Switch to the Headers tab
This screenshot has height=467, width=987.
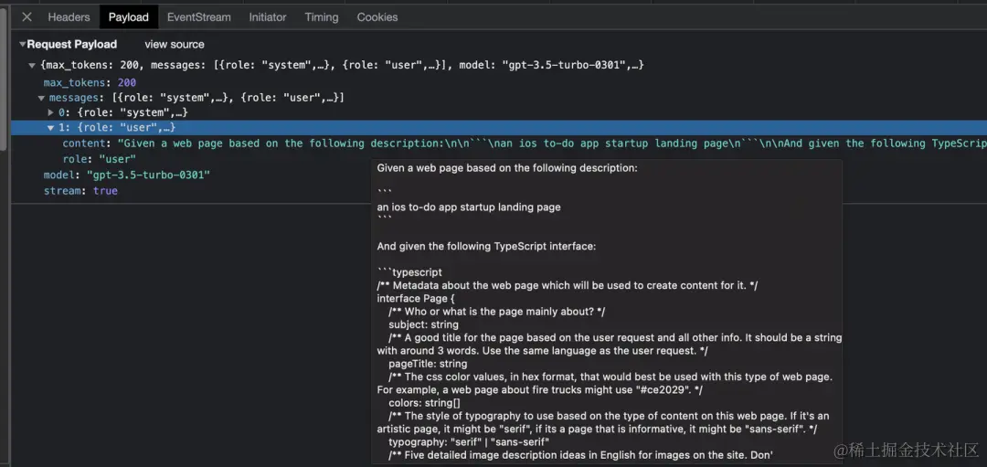click(x=69, y=17)
